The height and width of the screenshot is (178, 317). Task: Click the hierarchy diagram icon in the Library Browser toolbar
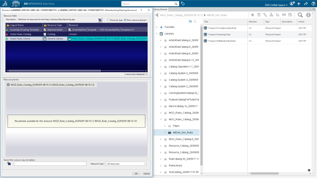click(x=271, y=15)
